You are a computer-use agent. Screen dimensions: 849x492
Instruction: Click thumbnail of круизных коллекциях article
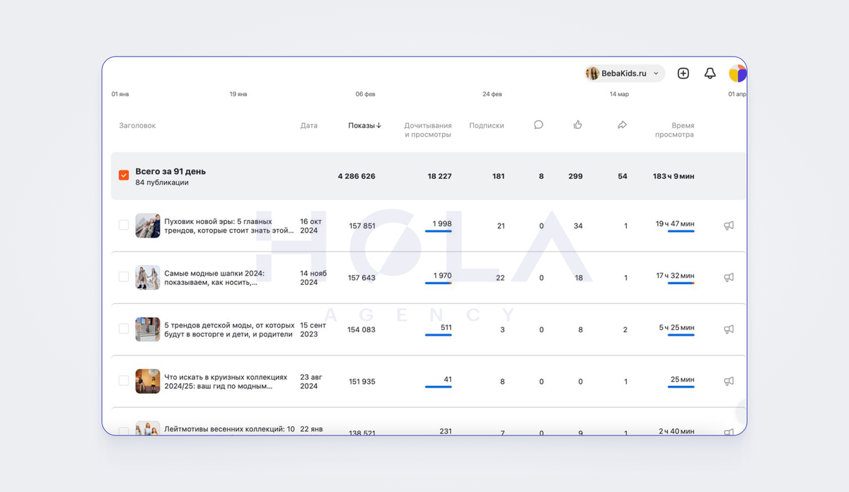[x=148, y=381]
